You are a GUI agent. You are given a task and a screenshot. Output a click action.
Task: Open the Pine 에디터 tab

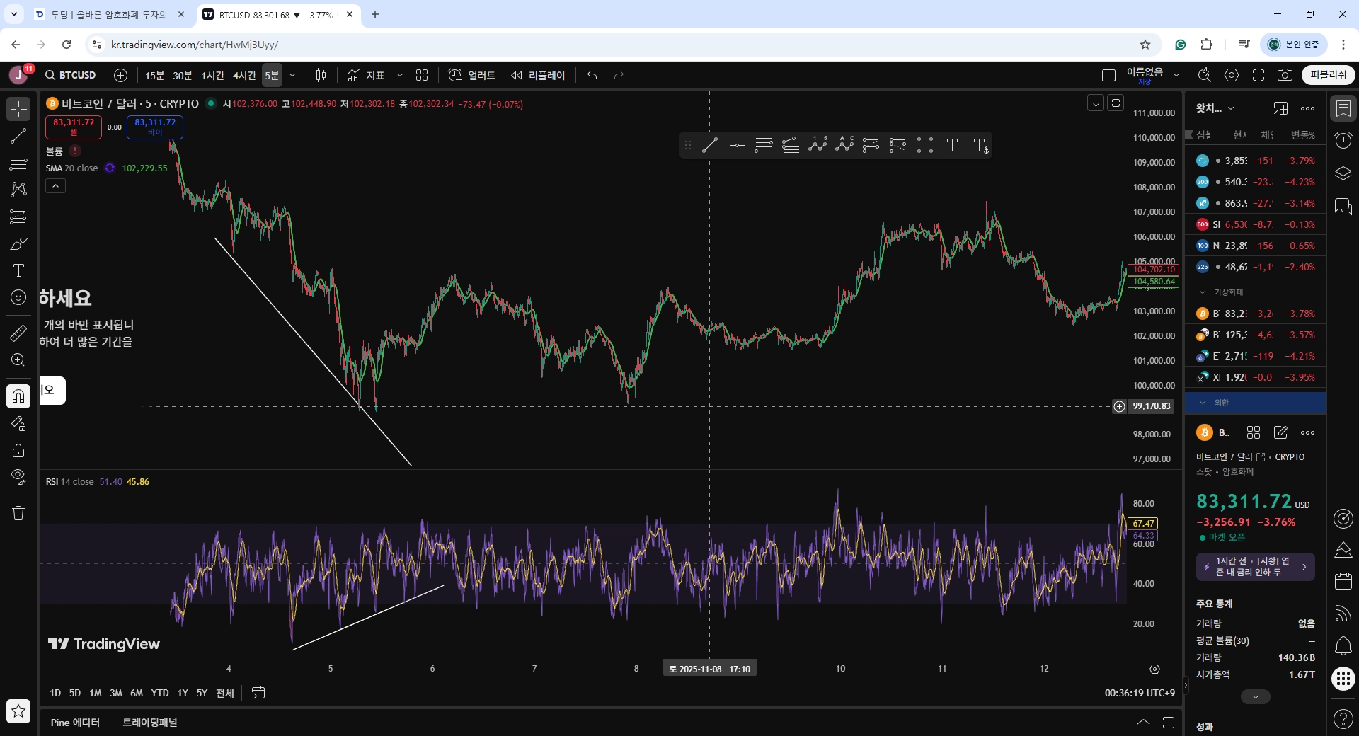point(75,723)
